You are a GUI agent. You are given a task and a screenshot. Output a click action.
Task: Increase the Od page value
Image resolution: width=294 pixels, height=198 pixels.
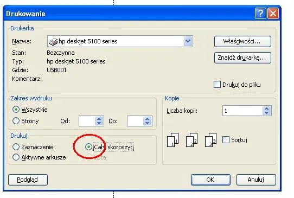[99, 119]
